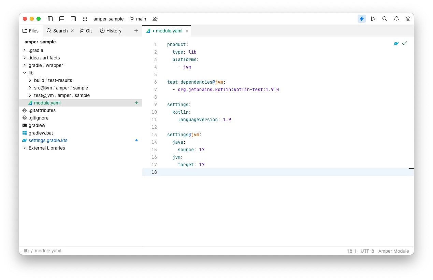Collapse the lib folder
This screenshot has width=433, height=280.
tap(25, 73)
